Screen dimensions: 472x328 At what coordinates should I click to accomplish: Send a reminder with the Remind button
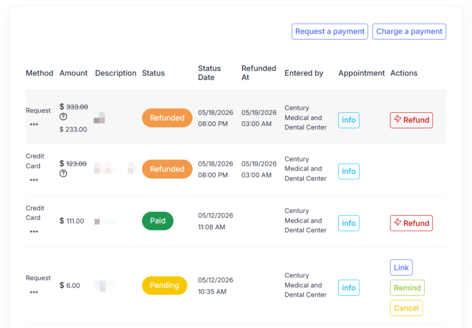pyautogui.click(x=407, y=288)
